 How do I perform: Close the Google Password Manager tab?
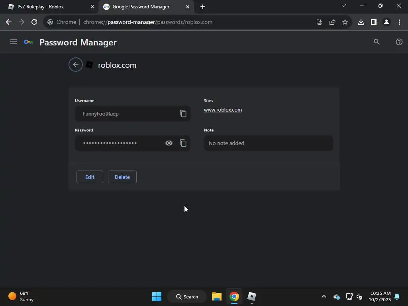click(x=188, y=7)
